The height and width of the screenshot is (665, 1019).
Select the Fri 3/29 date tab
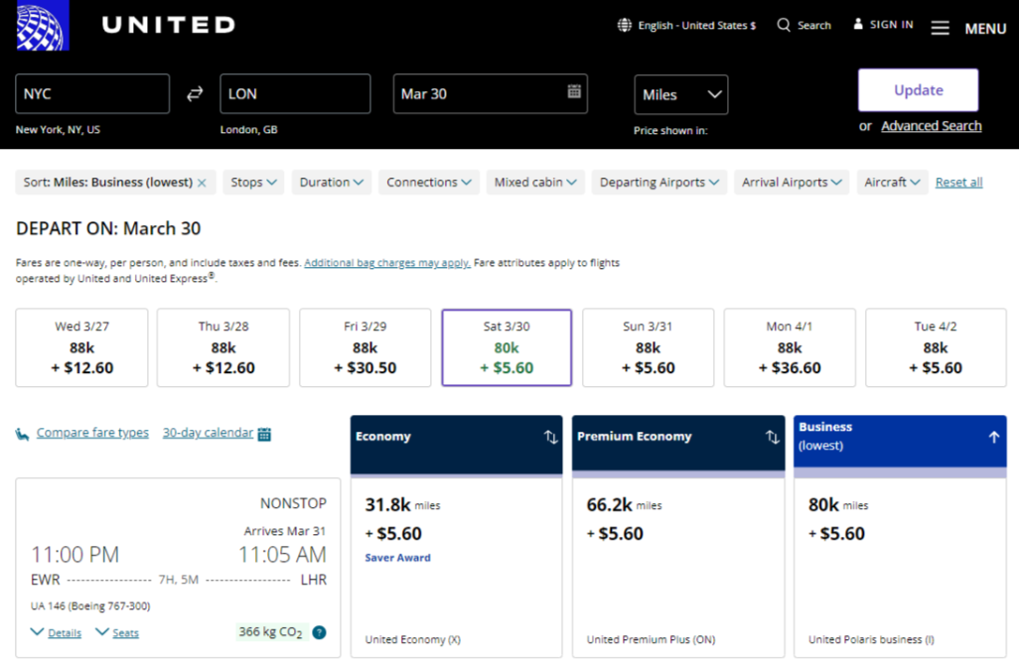coord(364,347)
